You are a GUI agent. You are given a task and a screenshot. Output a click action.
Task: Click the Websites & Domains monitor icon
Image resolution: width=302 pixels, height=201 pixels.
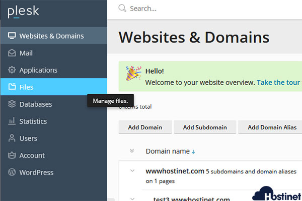[x=12, y=36]
